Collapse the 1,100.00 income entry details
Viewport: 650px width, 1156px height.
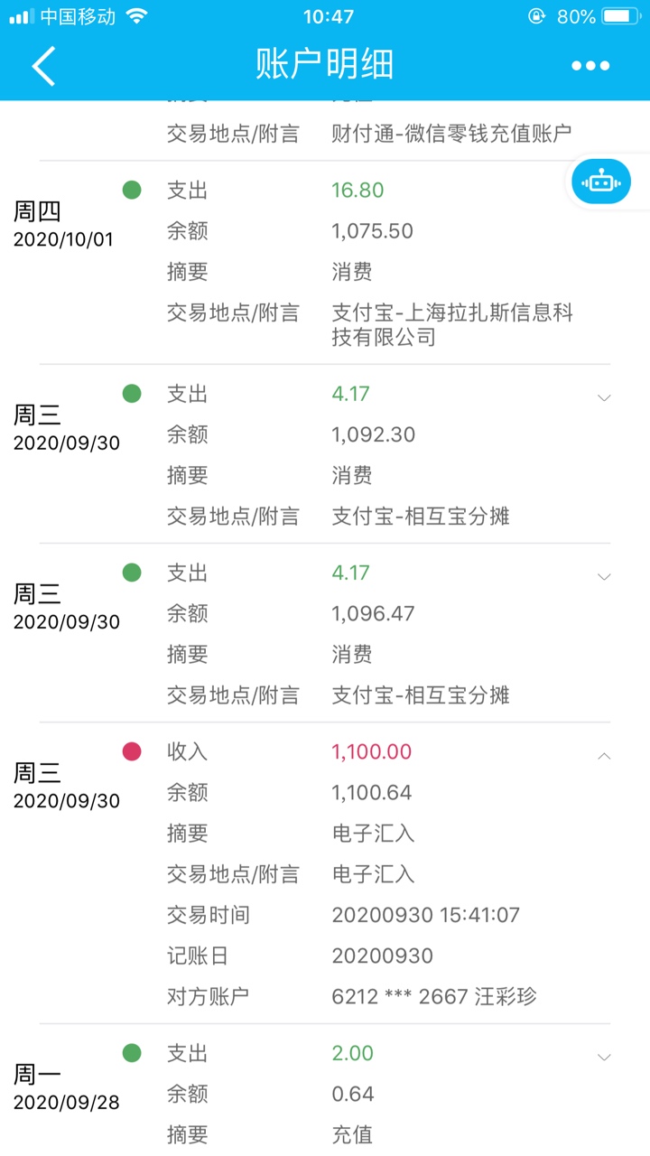click(605, 756)
